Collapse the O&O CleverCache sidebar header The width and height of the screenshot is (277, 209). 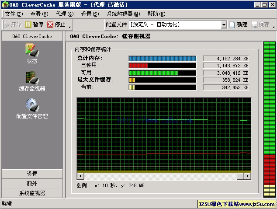[32, 36]
